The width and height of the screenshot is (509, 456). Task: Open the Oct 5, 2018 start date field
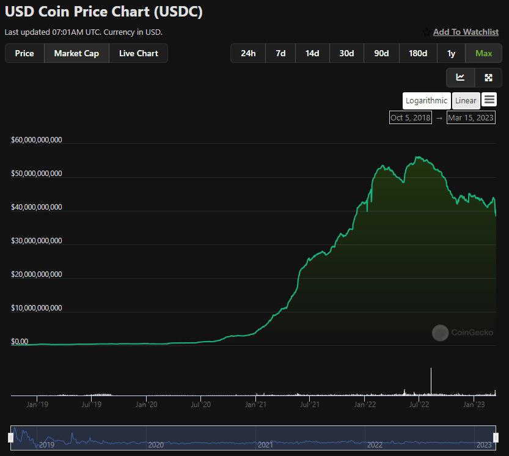411,117
